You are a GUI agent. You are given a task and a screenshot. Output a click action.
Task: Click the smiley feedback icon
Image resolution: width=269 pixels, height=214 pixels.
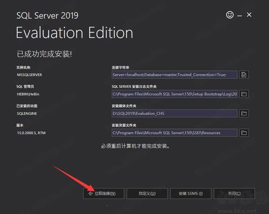[x=230, y=15]
